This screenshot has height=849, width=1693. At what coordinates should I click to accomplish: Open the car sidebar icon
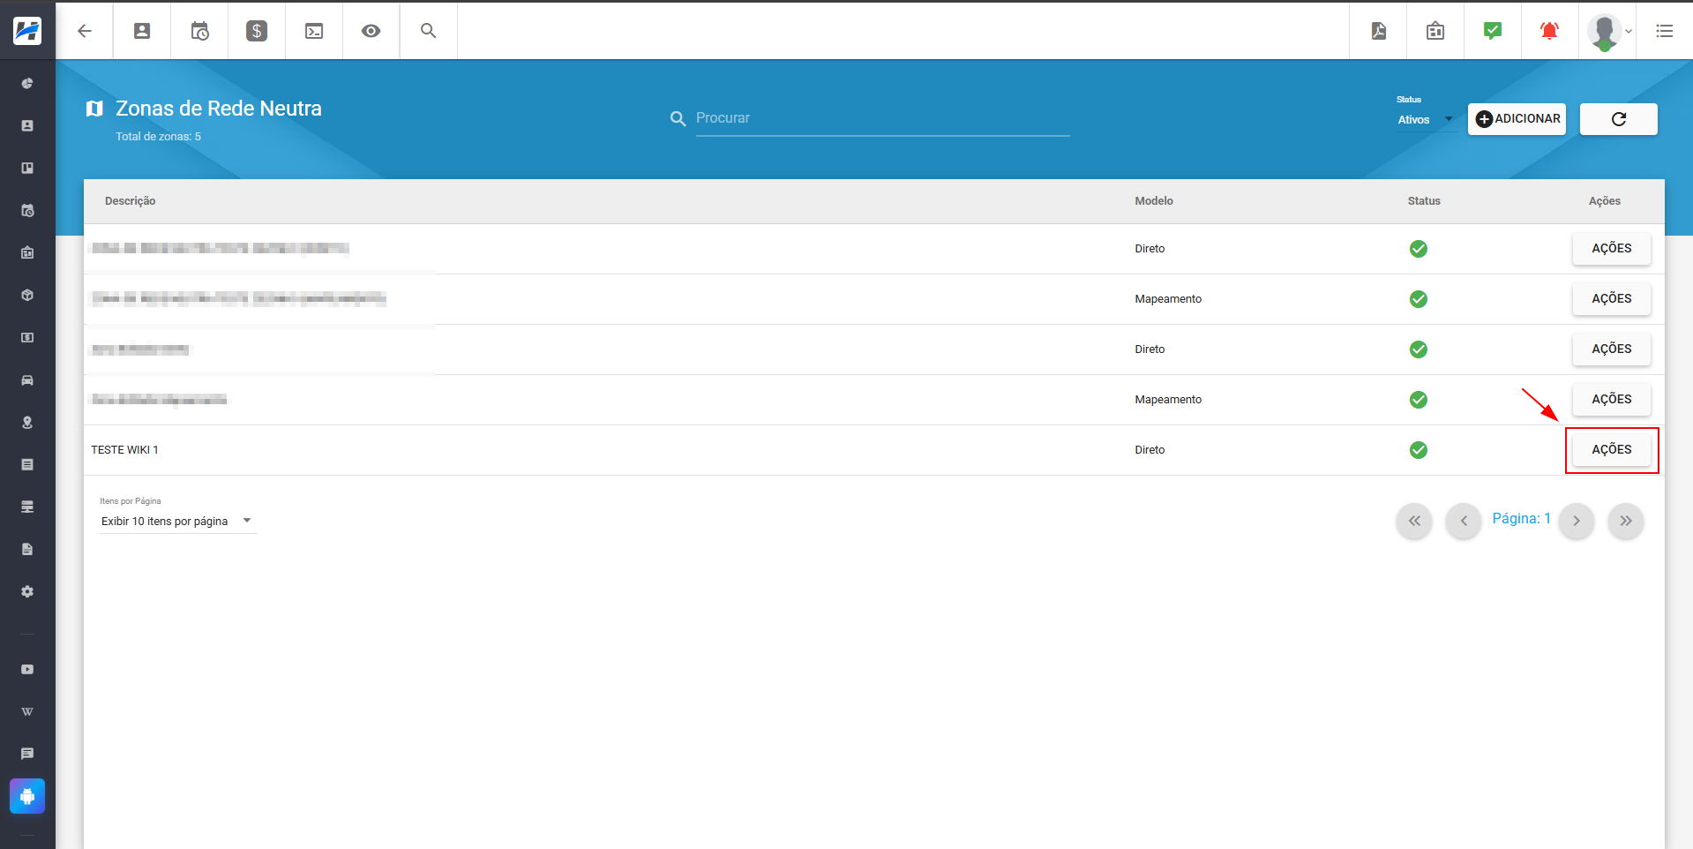pyautogui.click(x=27, y=380)
